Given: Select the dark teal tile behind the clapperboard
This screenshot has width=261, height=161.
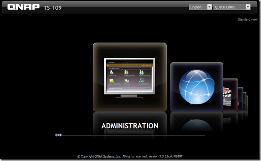Looking at the screenshot, I should (x=240, y=100).
